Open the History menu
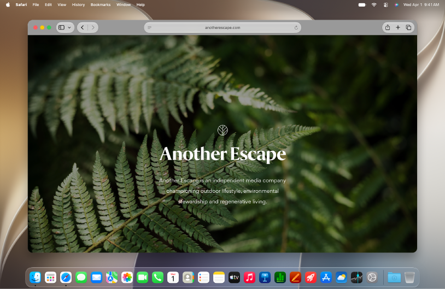The height and width of the screenshot is (289, 445). point(78,4)
